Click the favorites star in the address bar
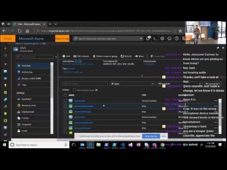The width and height of the screenshot is (227, 170). click(180, 31)
